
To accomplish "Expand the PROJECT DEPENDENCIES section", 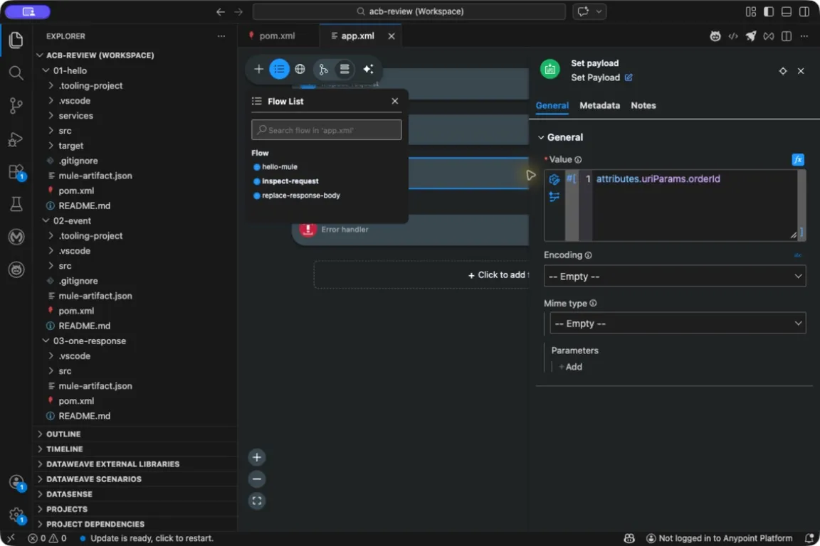I will point(40,524).
